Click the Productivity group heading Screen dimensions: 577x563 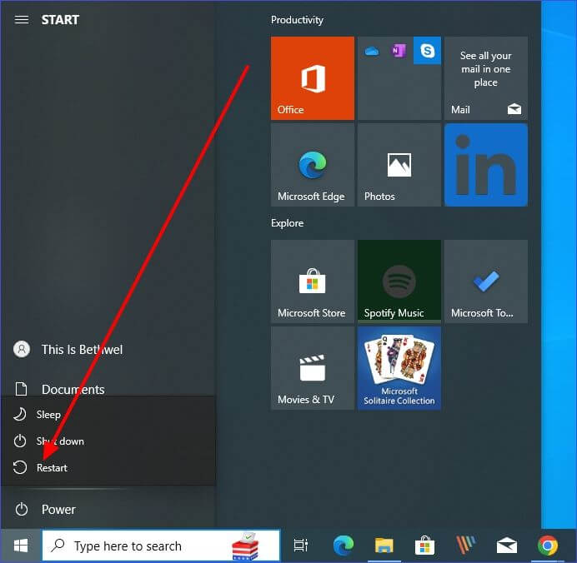(297, 20)
